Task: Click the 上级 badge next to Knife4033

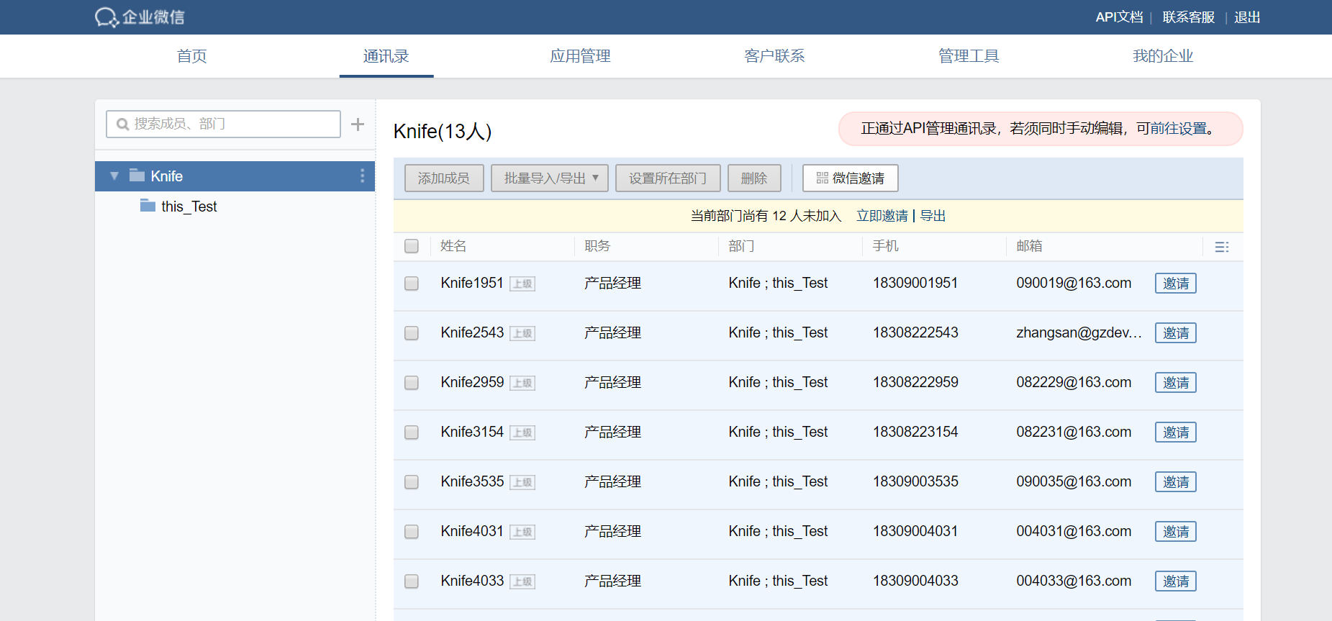Action: click(522, 581)
